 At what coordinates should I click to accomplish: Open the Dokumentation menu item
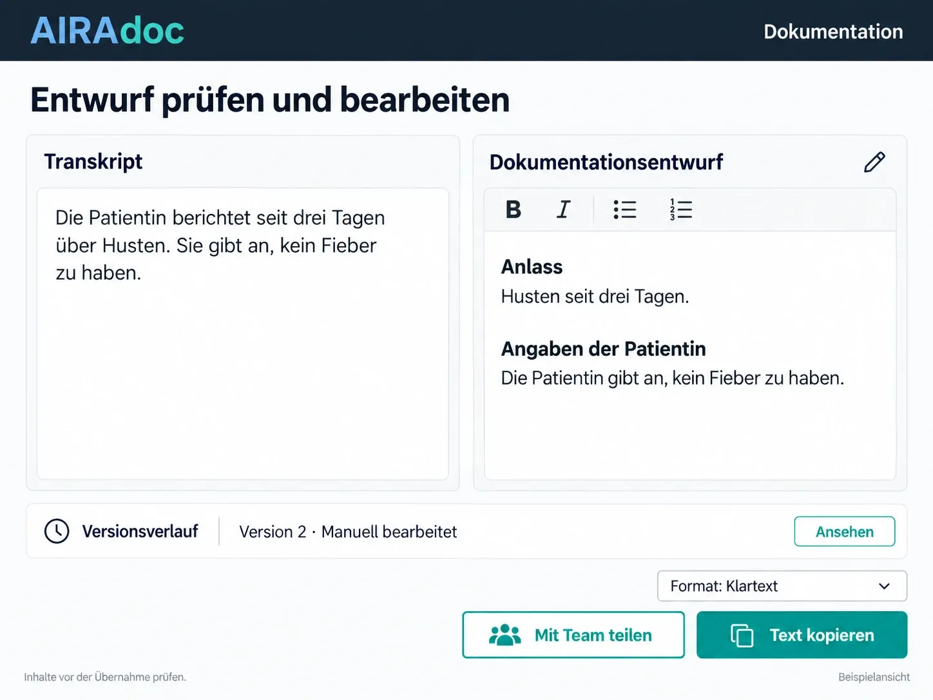coord(833,32)
